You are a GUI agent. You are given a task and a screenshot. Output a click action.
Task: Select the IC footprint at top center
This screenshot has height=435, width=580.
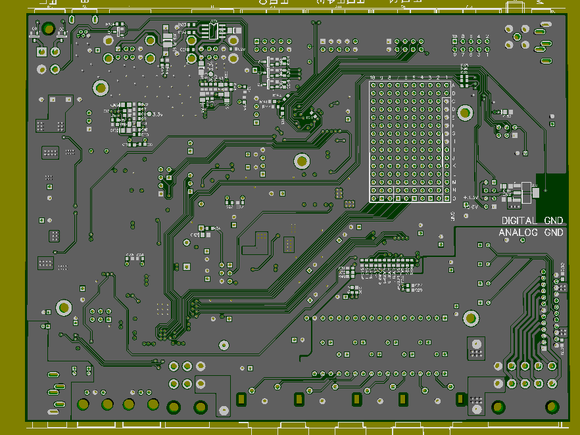click(214, 30)
